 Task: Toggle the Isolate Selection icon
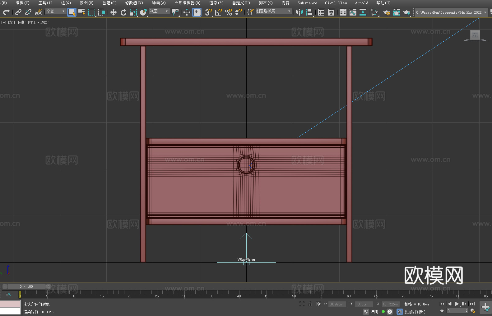tap(302, 304)
